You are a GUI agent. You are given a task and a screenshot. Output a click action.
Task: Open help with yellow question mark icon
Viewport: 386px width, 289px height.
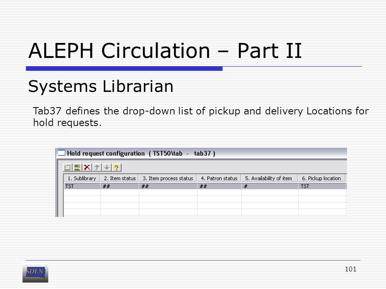pyautogui.click(x=117, y=168)
